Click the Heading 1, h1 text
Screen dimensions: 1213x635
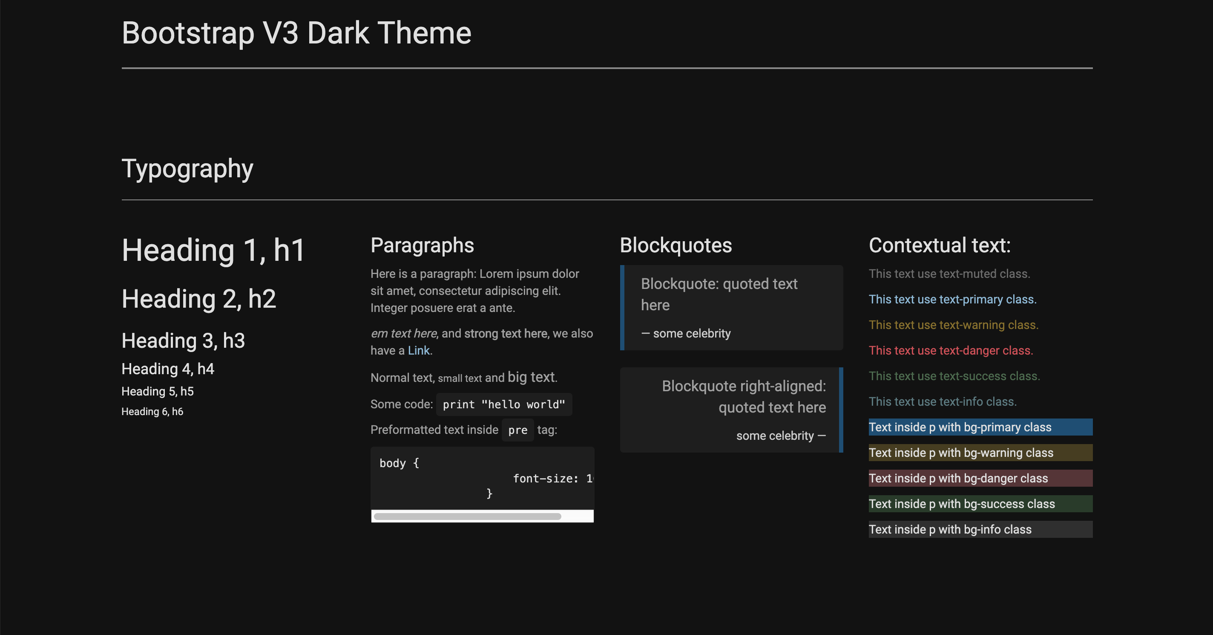[x=214, y=250]
